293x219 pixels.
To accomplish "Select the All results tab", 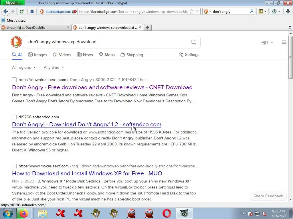I will coord(17,55).
